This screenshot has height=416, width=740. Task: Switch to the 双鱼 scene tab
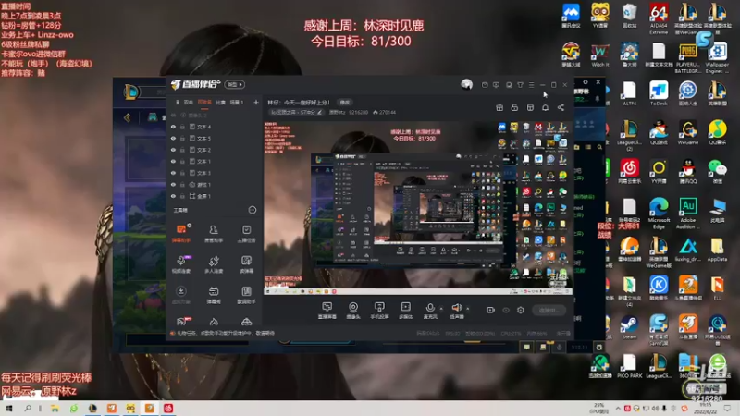click(188, 102)
